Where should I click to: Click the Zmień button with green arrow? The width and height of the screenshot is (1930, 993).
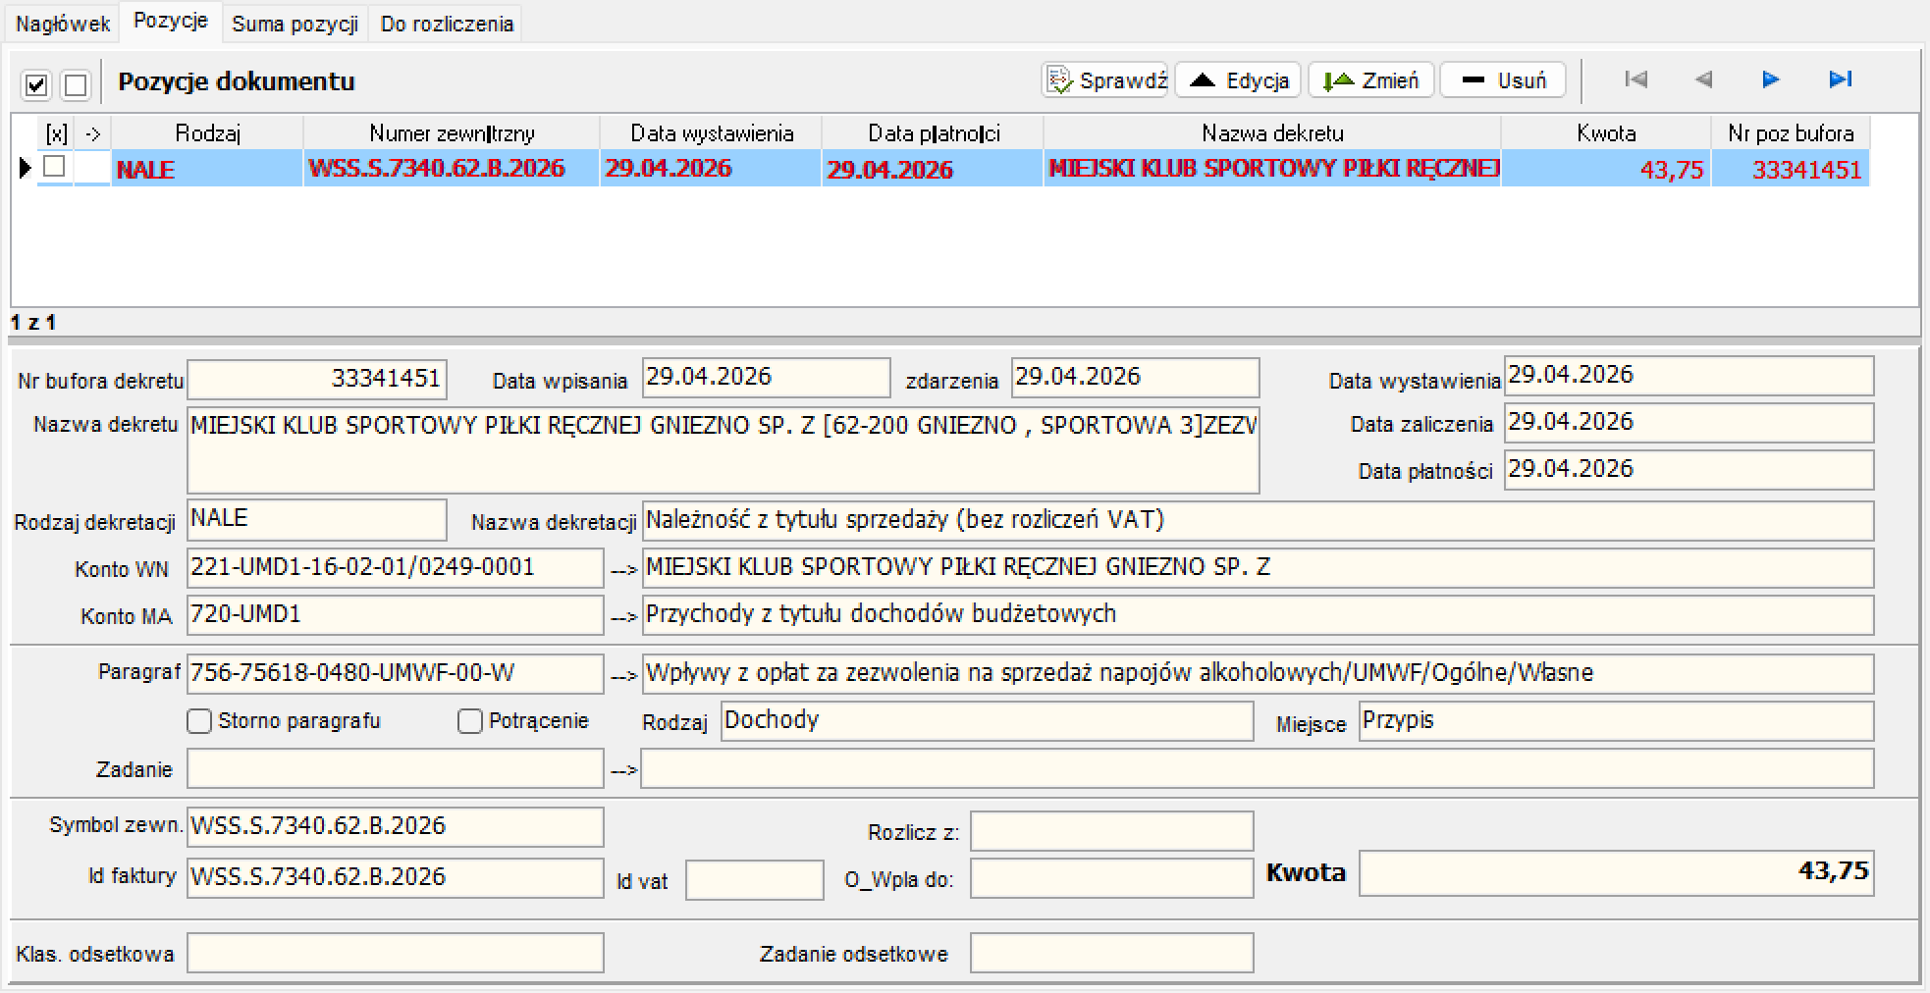pos(1370,80)
